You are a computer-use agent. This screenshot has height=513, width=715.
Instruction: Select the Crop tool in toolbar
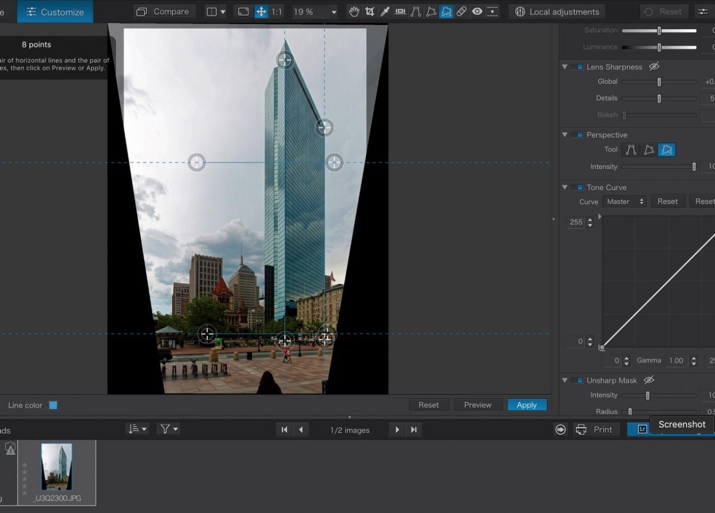click(370, 11)
